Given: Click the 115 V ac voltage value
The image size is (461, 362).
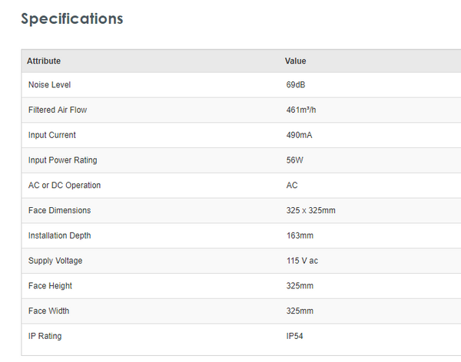Looking at the screenshot, I should click(302, 261).
